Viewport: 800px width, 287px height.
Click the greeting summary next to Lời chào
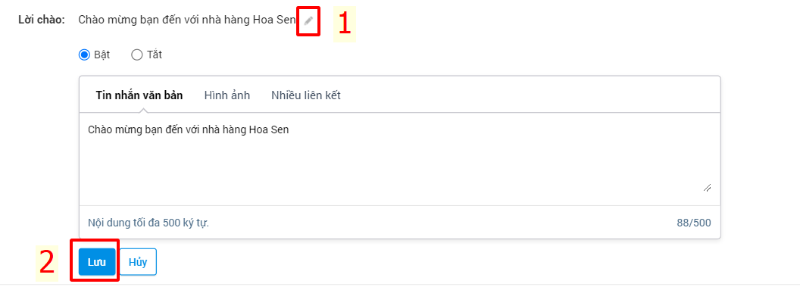(x=187, y=20)
